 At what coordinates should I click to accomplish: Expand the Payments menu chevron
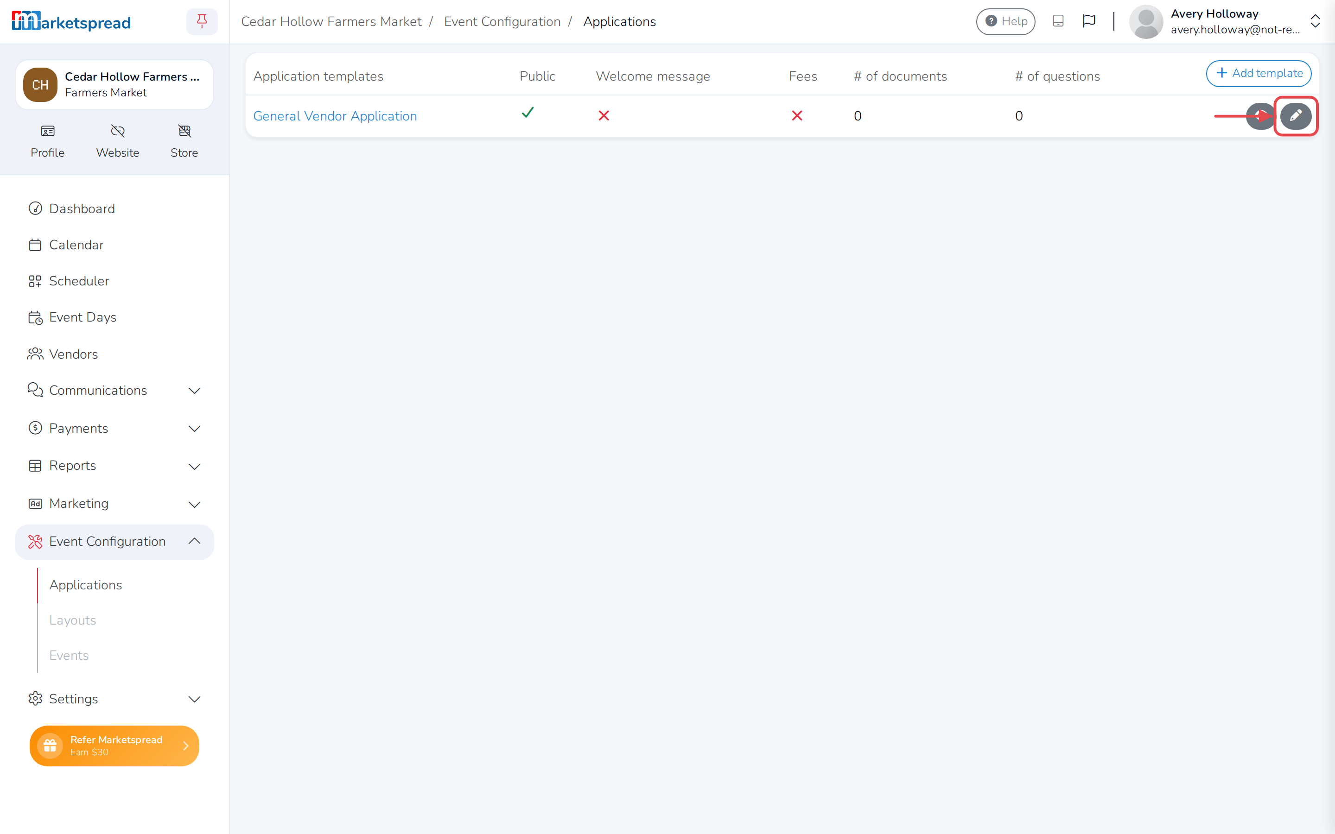[x=194, y=429]
